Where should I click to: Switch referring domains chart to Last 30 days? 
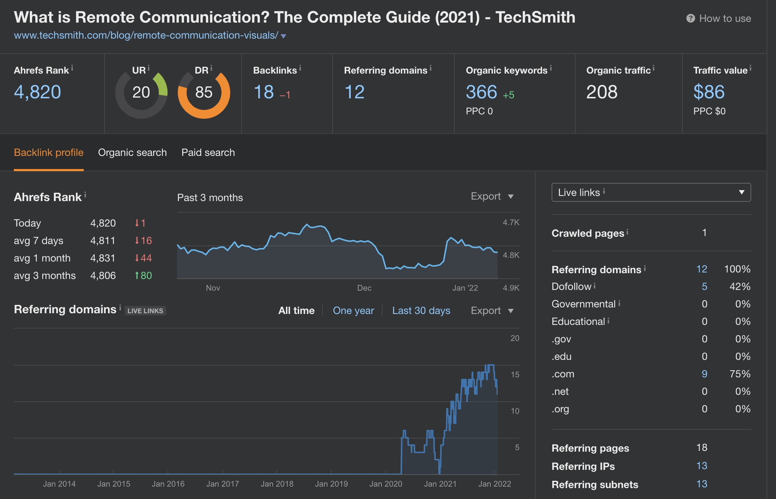(x=421, y=311)
